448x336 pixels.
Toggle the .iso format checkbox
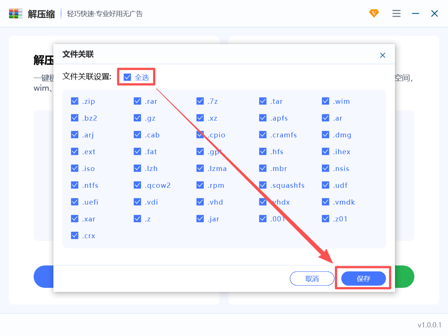tap(75, 168)
